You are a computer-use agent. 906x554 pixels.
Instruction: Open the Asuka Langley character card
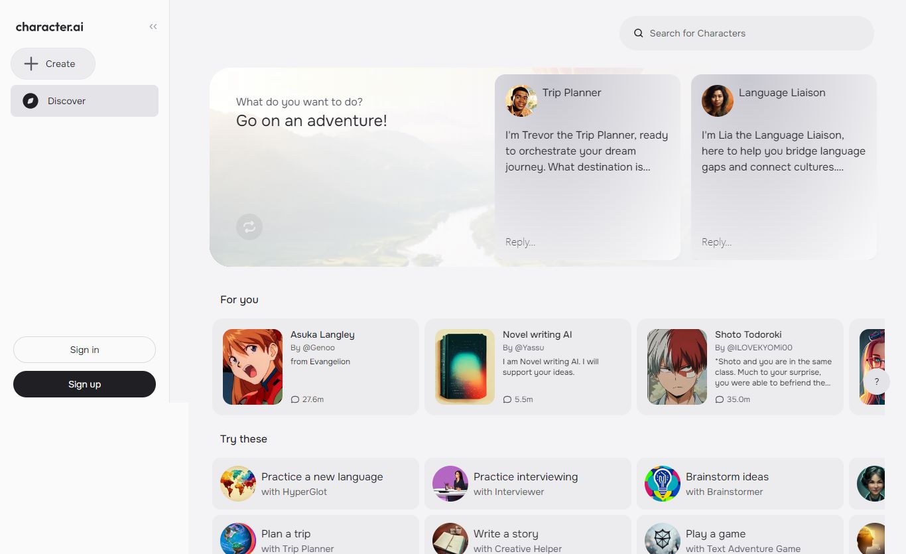pyautogui.click(x=316, y=367)
